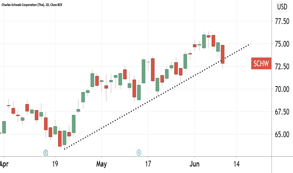The height and width of the screenshot is (173, 293).
Task: Click the 70.00 price axis label
Action: (282, 89)
